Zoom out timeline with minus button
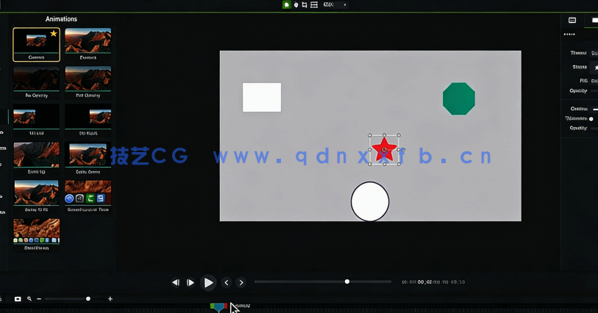The image size is (598, 313). tap(39, 299)
